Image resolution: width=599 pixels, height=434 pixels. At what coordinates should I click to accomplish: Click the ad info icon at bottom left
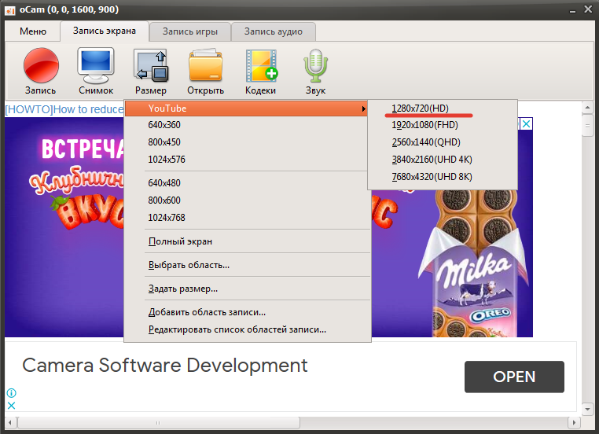pyautogui.click(x=12, y=393)
